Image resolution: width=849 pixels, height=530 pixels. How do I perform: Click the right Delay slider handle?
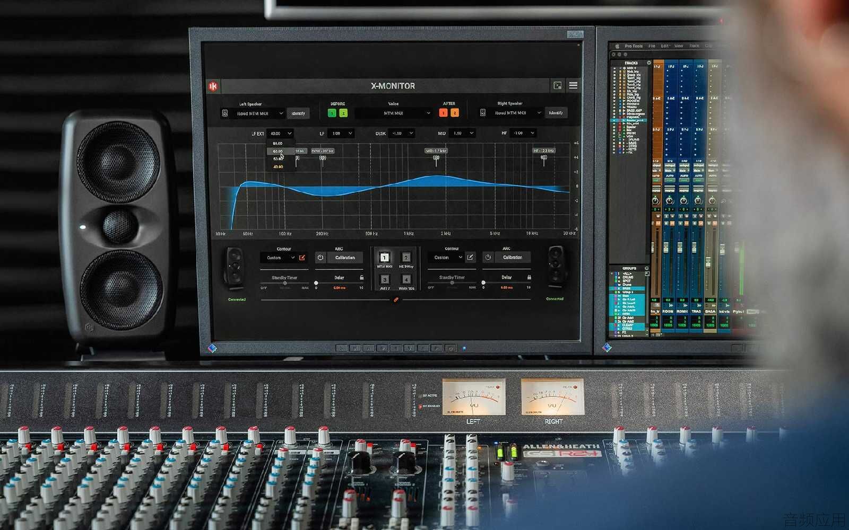coord(483,282)
